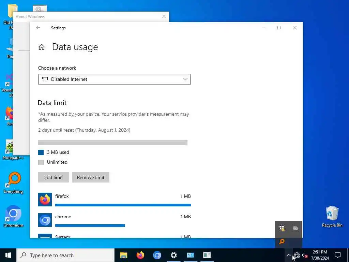This screenshot has height=262, width=349.
Task: Close the About Windows dialog
Action: [164, 16]
